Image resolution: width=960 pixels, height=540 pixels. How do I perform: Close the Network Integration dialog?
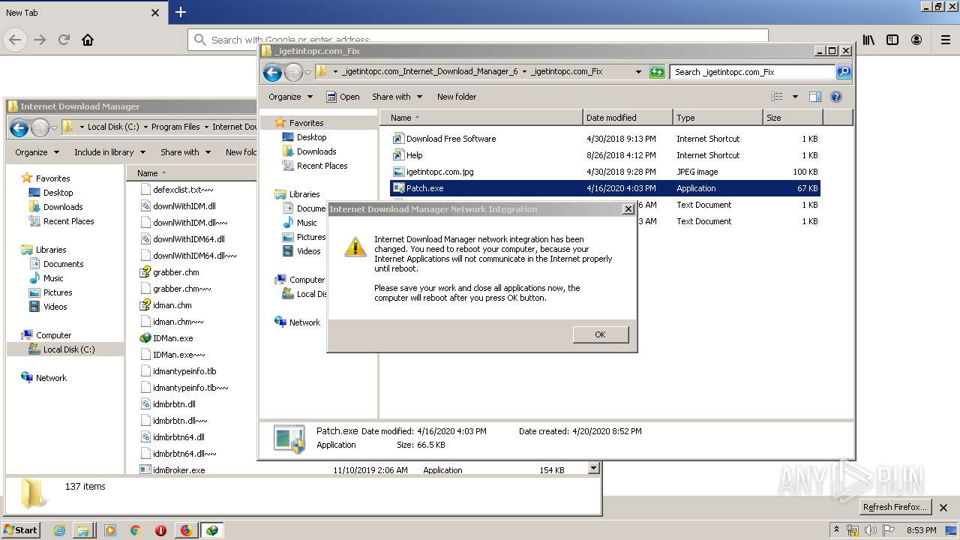pyautogui.click(x=628, y=209)
